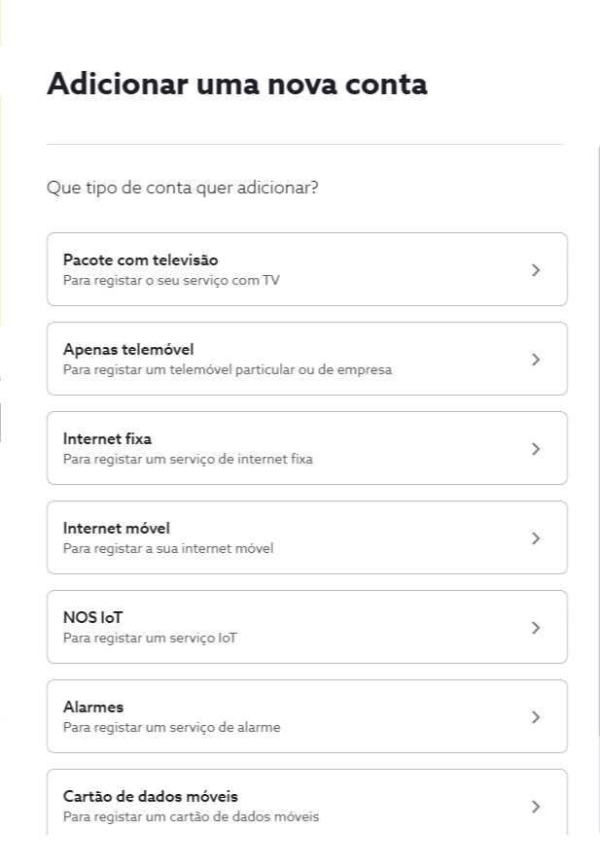Select the Pacote com televisão account type
The width and height of the screenshot is (600, 864).
click(x=140, y=260)
